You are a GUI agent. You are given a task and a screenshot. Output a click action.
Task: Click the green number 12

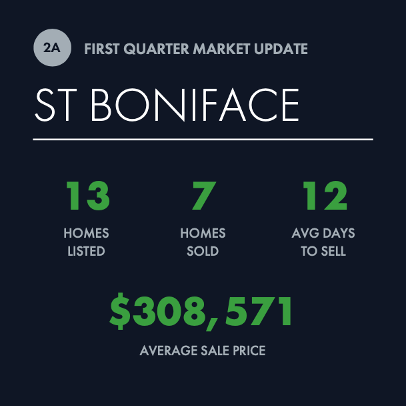[x=325, y=196]
